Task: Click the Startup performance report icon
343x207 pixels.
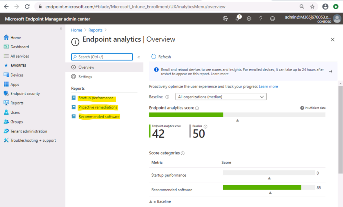Action: pos(73,98)
